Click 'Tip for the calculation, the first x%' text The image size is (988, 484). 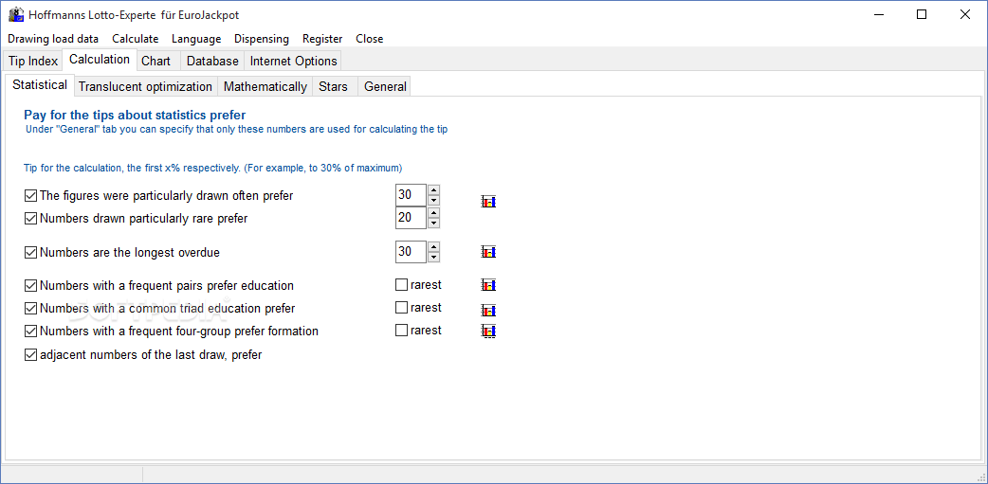[213, 168]
